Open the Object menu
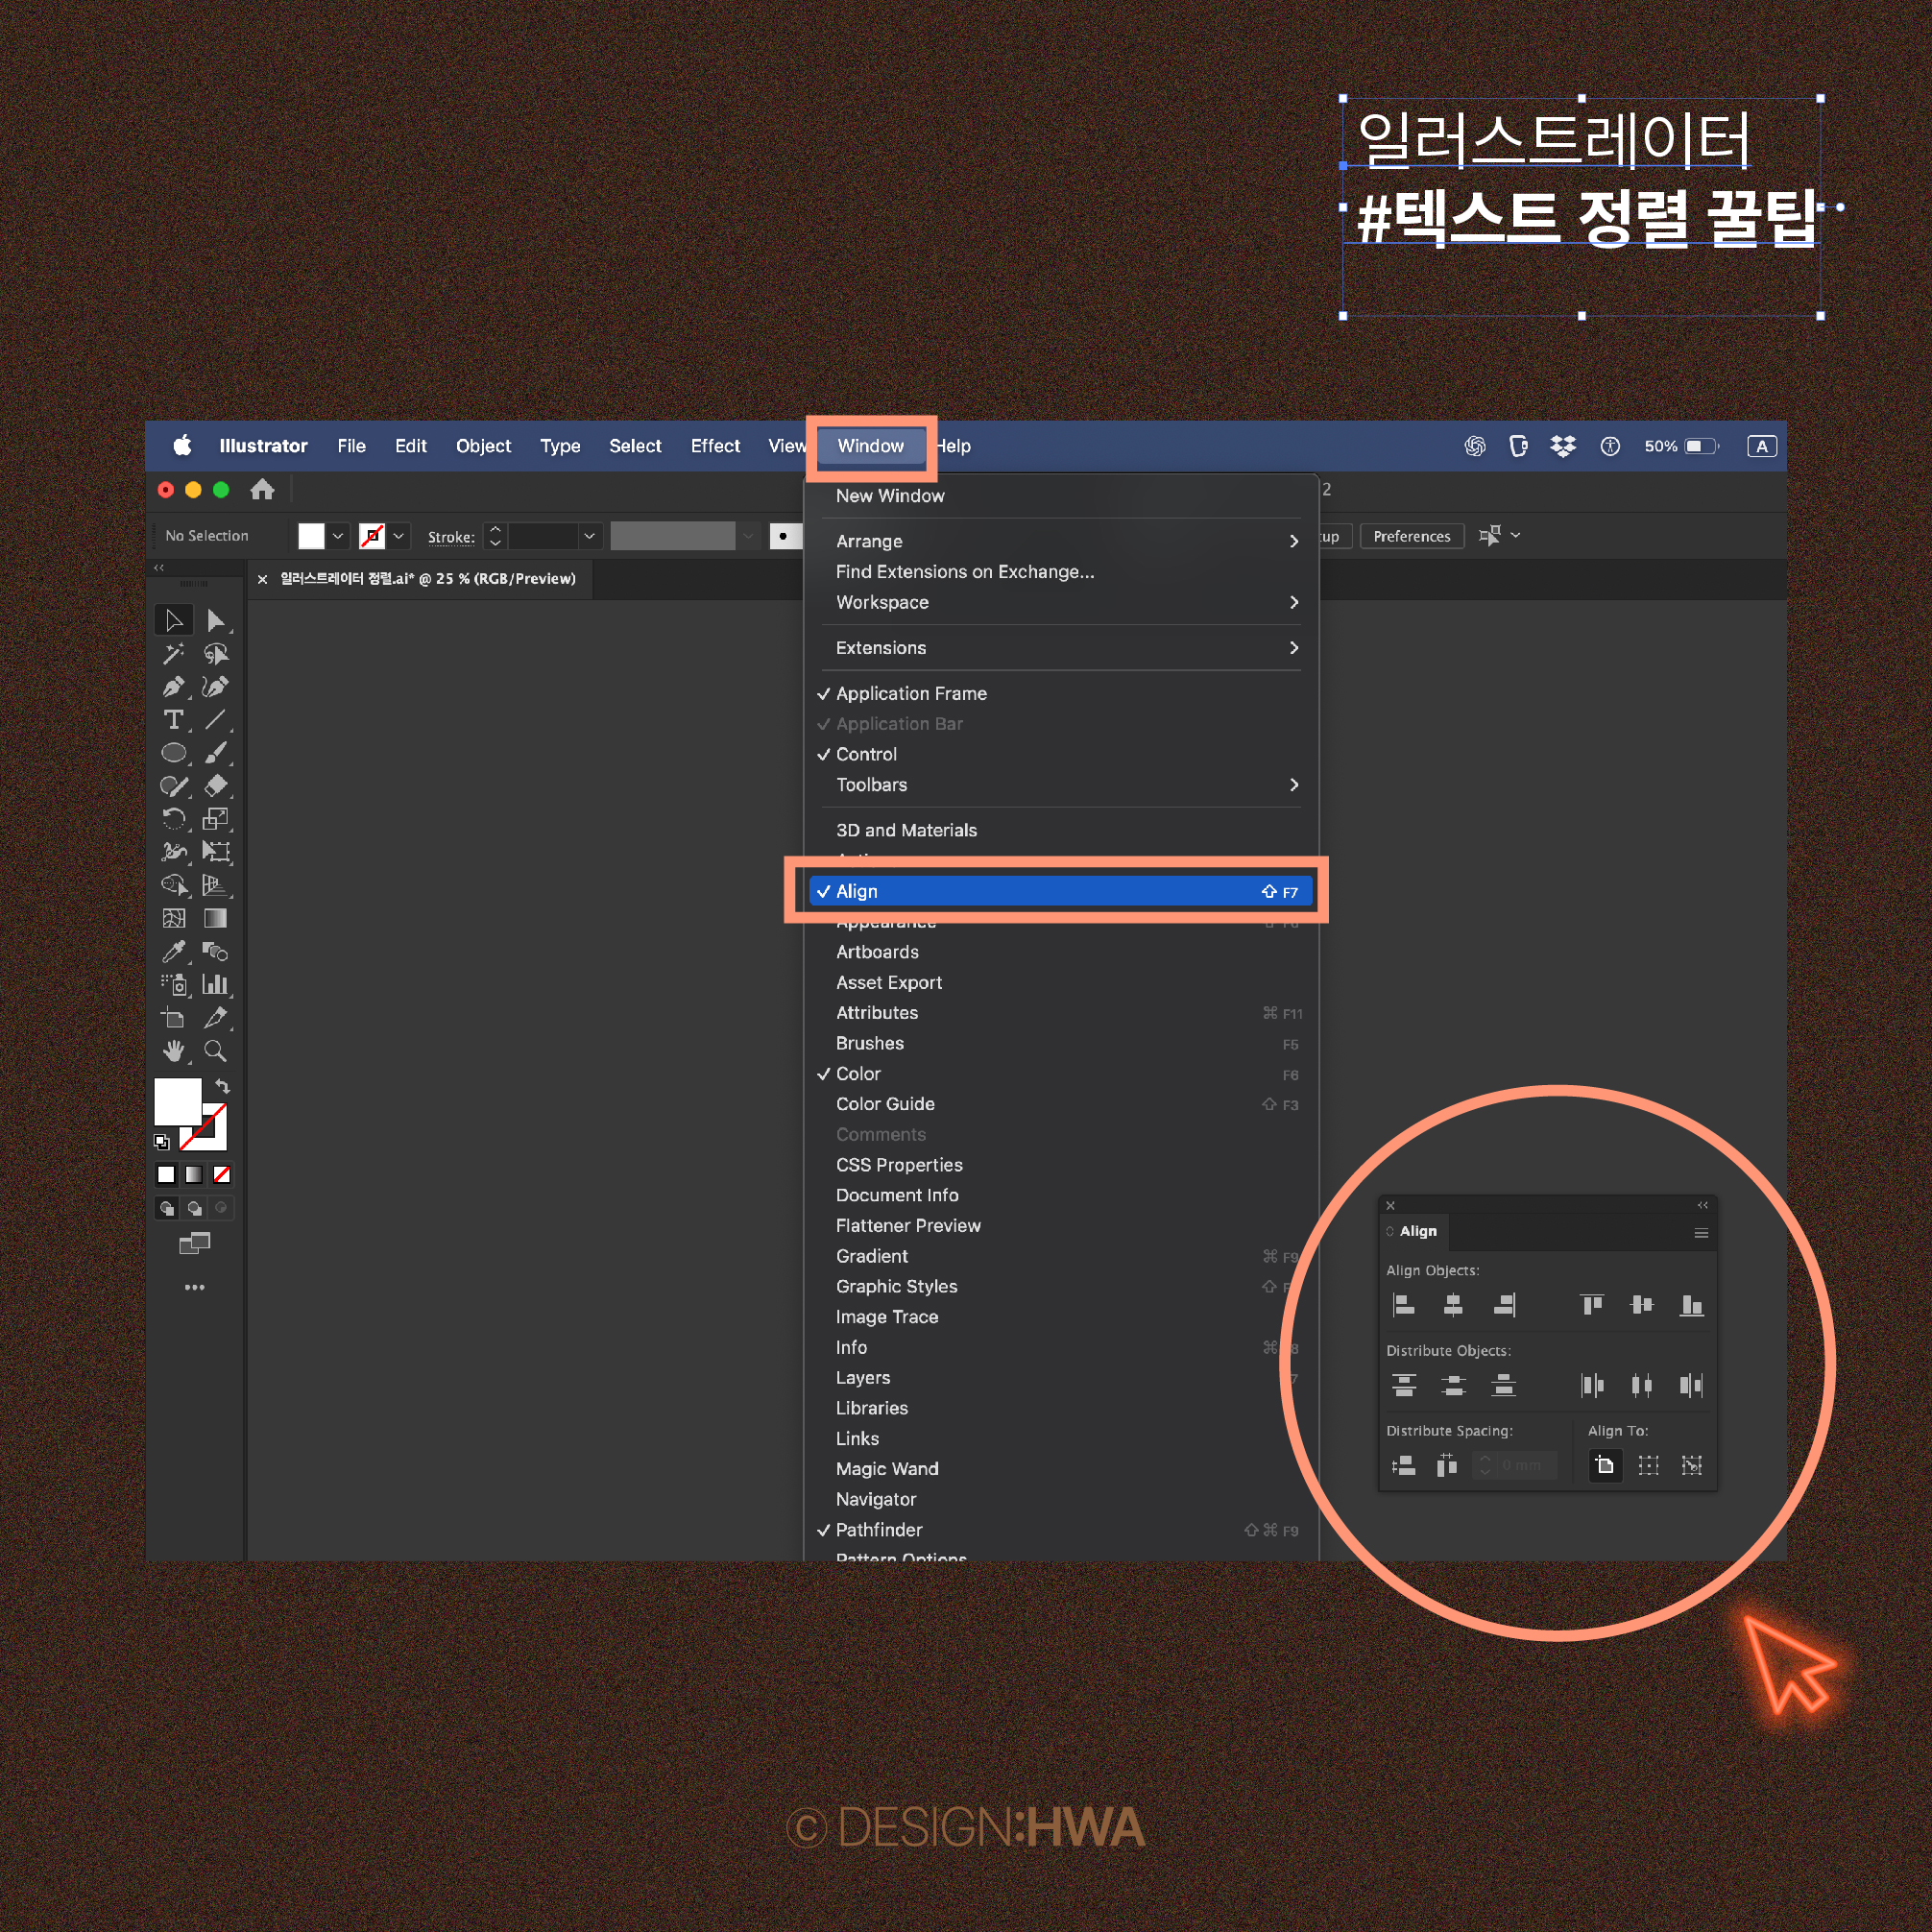The width and height of the screenshot is (1932, 1932). point(483,446)
